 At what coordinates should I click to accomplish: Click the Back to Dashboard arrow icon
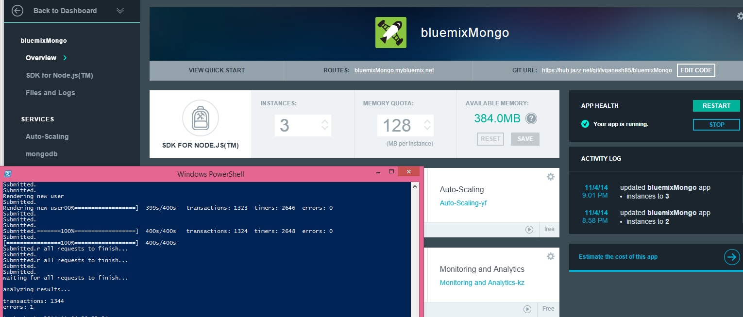pos(17,11)
